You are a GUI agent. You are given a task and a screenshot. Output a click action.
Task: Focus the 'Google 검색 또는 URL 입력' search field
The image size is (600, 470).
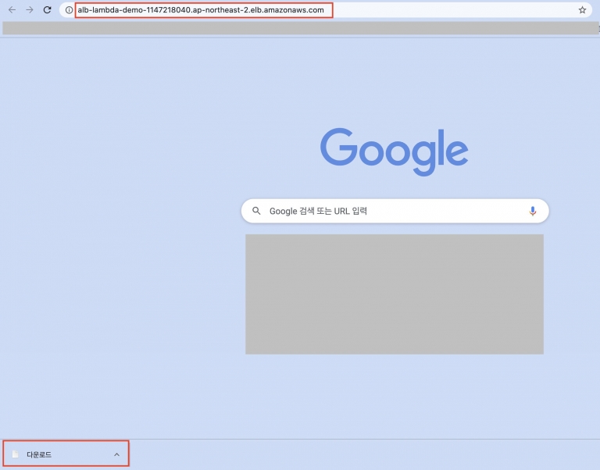click(x=391, y=211)
